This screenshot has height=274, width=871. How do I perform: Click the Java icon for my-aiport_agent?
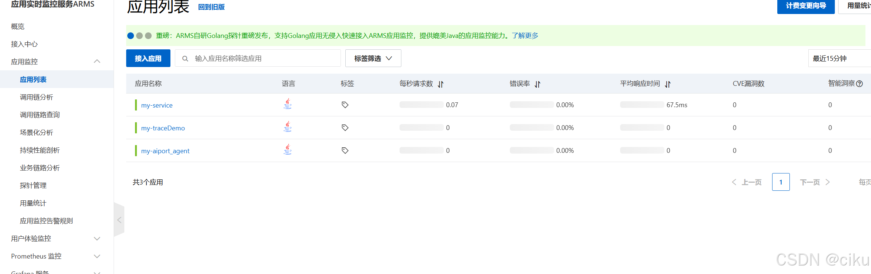(288, 150)
